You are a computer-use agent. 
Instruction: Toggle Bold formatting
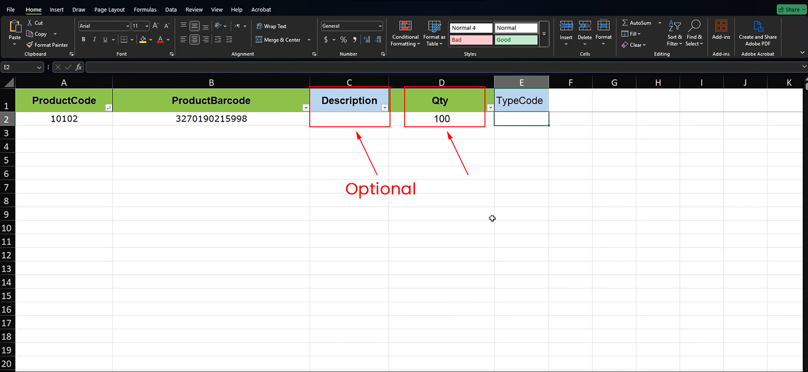[83, 39]
